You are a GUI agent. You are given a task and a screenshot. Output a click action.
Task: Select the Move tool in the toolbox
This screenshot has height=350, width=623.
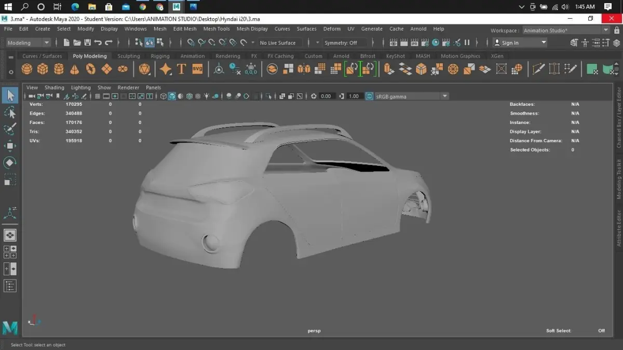point(10,146)
